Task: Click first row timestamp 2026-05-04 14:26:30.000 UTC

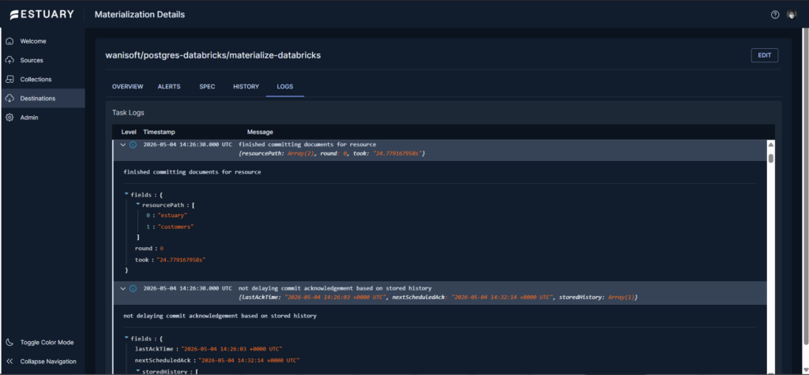Action: click(x=187, y=144)
